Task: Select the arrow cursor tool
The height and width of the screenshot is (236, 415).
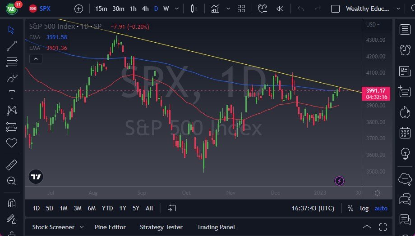Action: click(x=11, y=30)
